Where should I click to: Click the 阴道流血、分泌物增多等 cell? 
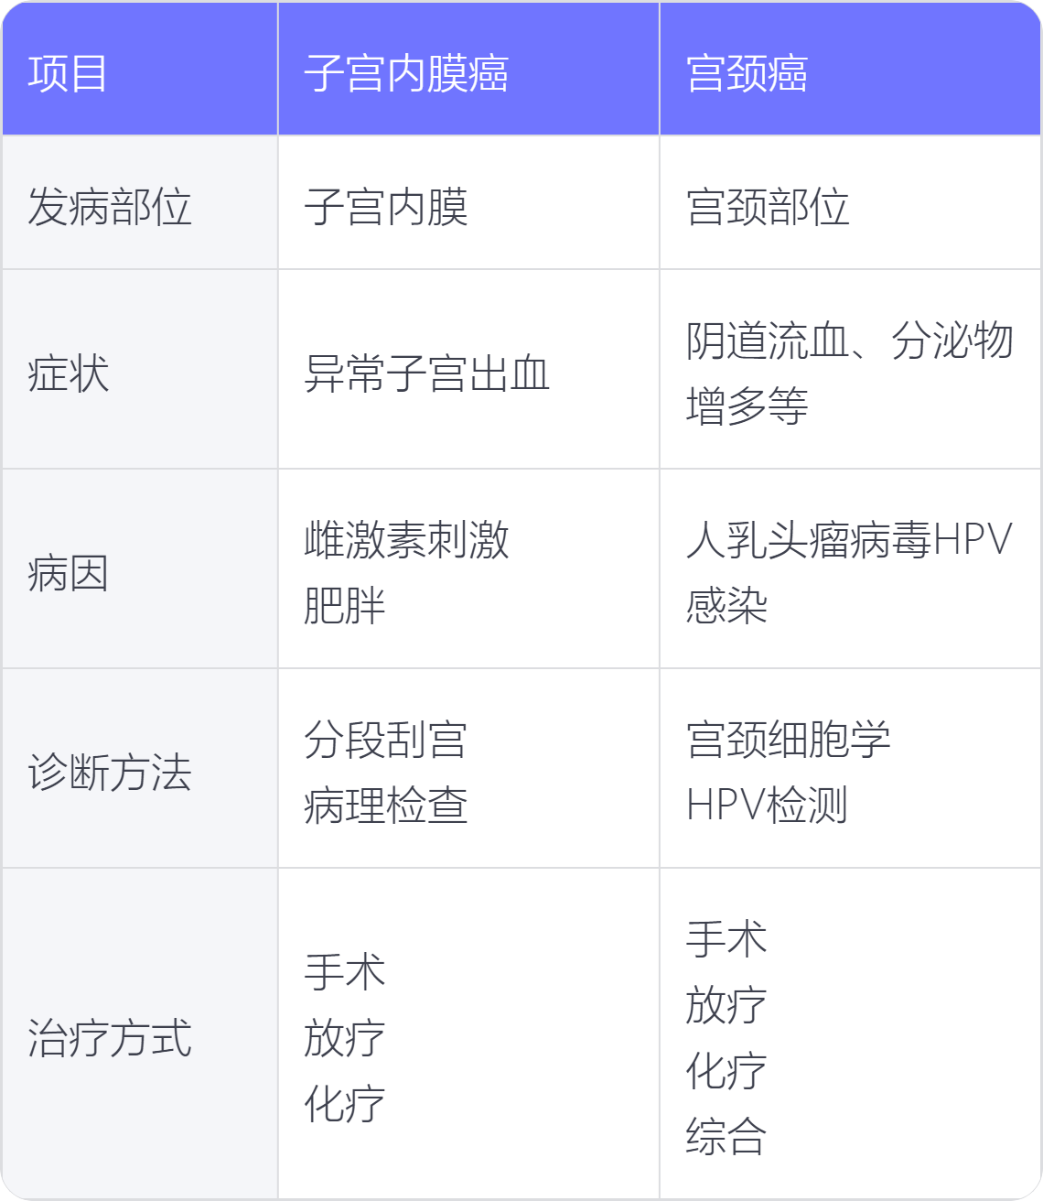pos(850,370)
